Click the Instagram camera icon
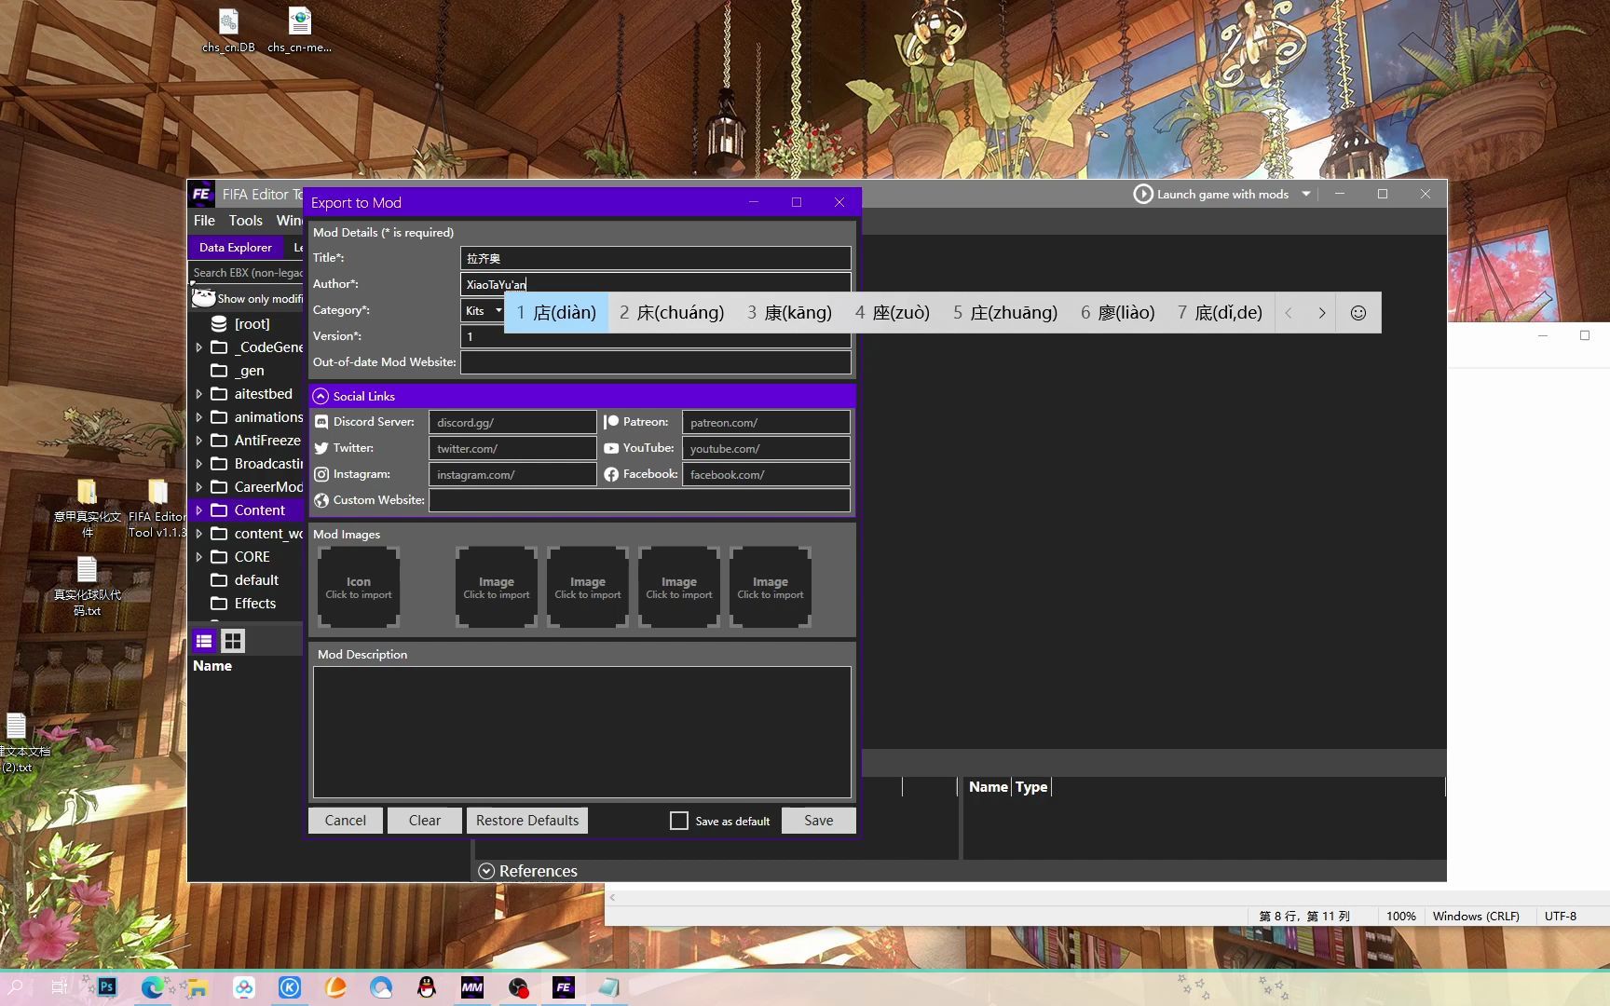The height and width of the screenshot is (1006, 1610). (321, 474)
